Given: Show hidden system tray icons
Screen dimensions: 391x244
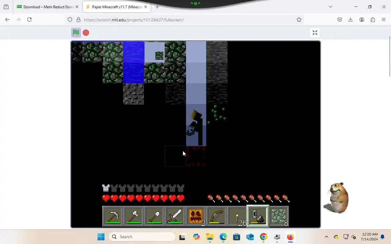Looking at the screenshot, I should 326,237.
